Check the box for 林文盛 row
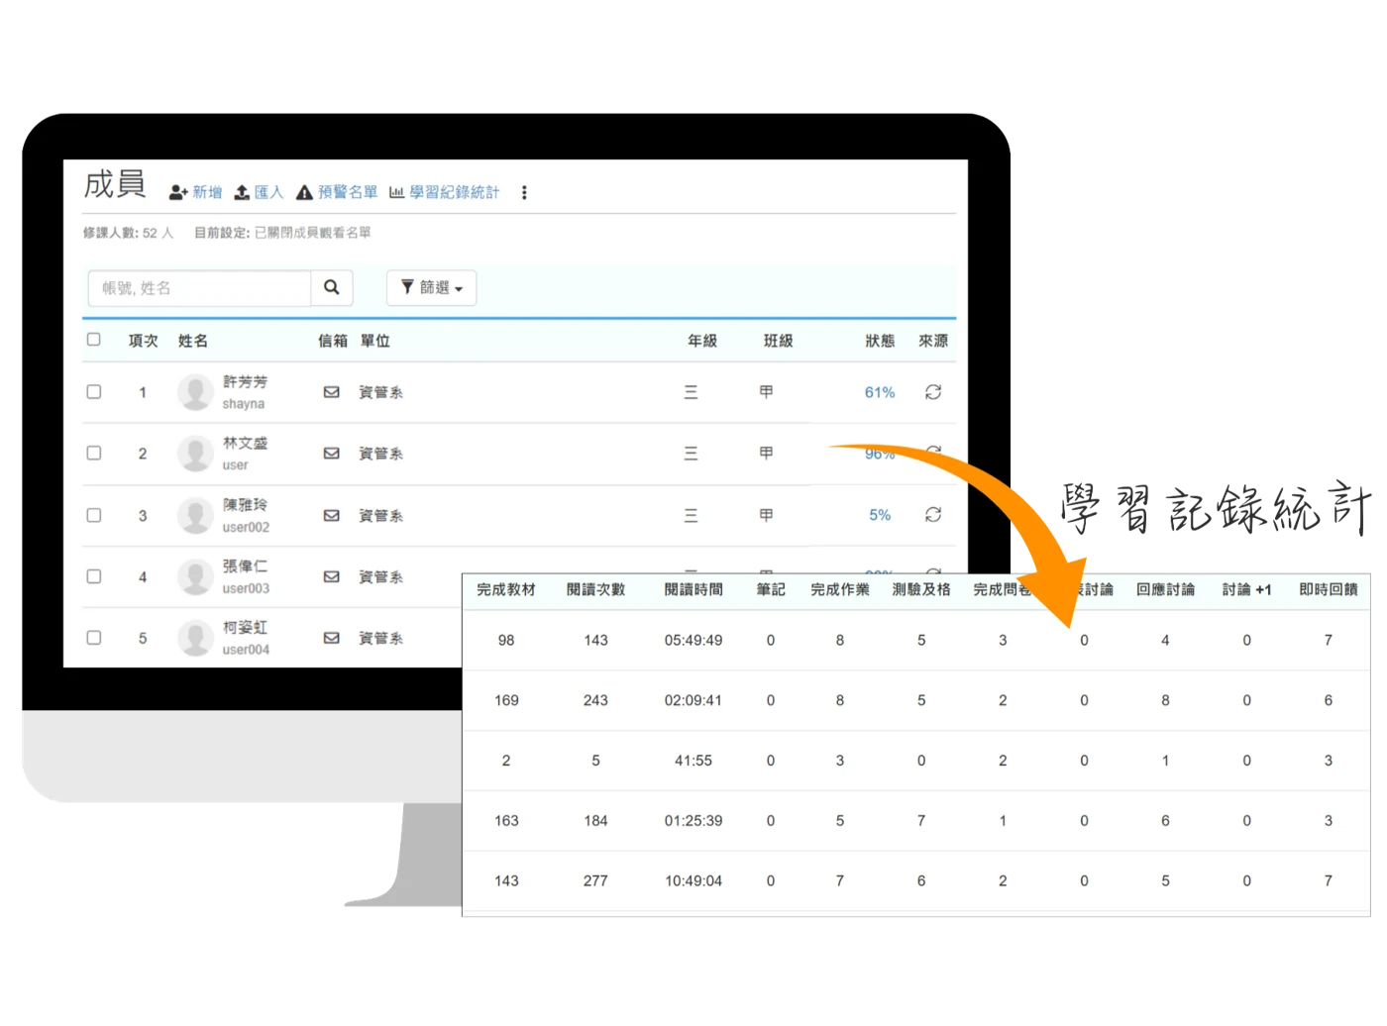 click(94, 454)
